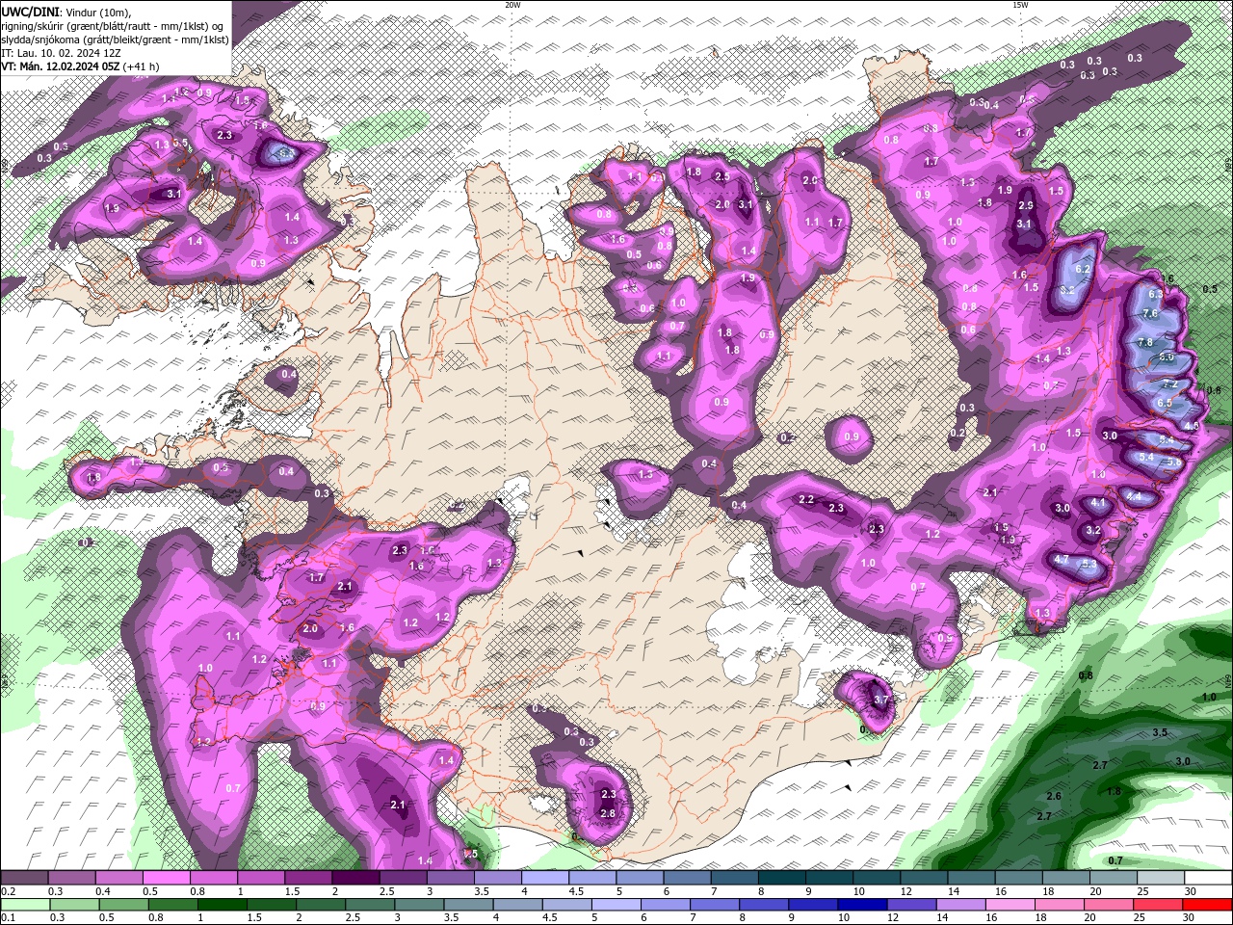Click the '4.7' precipitation value
Viewport: 1233px width, 925px height.
click(x=1062, y=559)
